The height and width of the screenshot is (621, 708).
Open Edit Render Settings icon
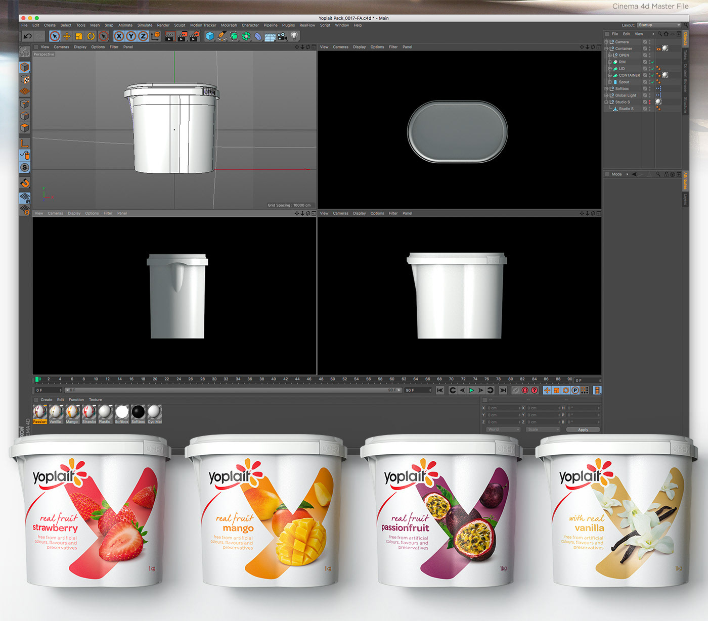click(195, 36)
